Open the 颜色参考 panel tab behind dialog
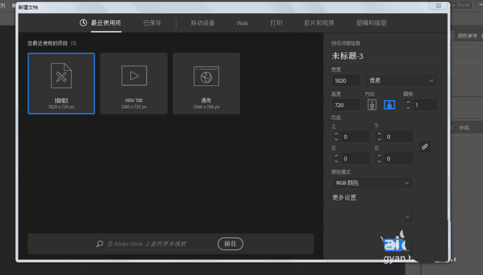Viewport: 483px width, 275px height. (x=467, y=36)
